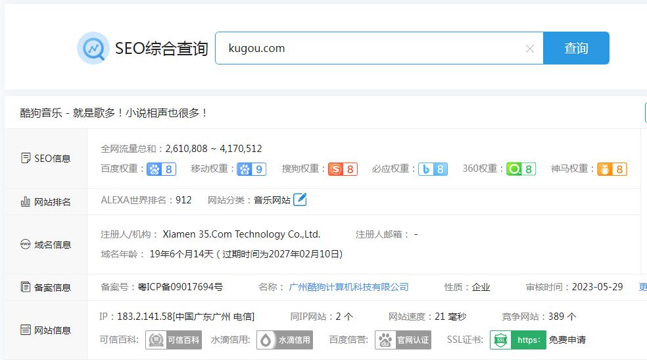647x360 pixels.
Task: Click the SEO信息 section document icon
Action: (x=26, y=158)
